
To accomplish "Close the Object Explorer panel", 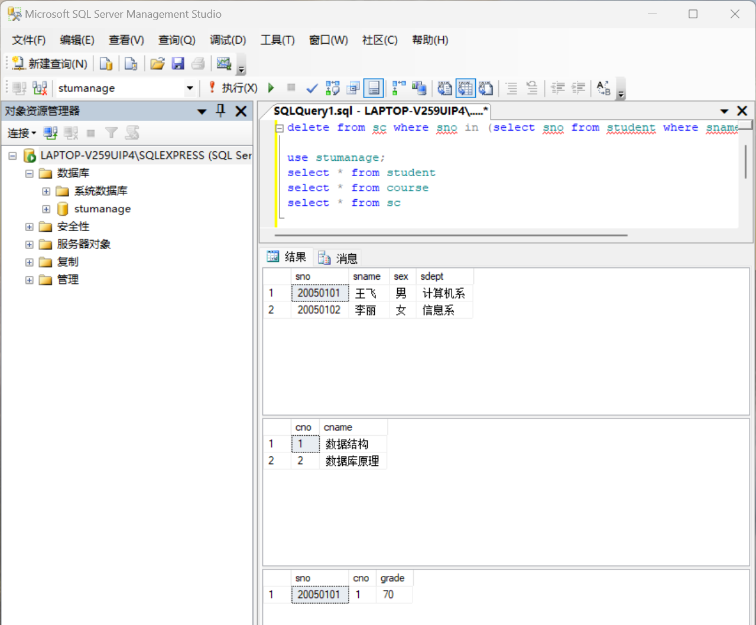I will [241, 111].
